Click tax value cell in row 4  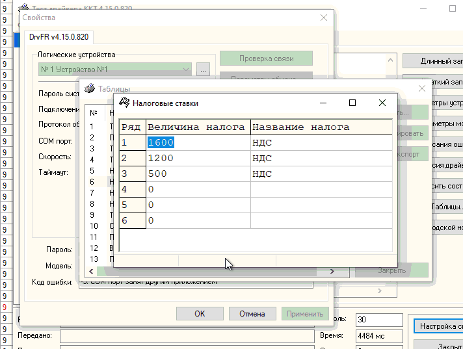pos(198,189)
